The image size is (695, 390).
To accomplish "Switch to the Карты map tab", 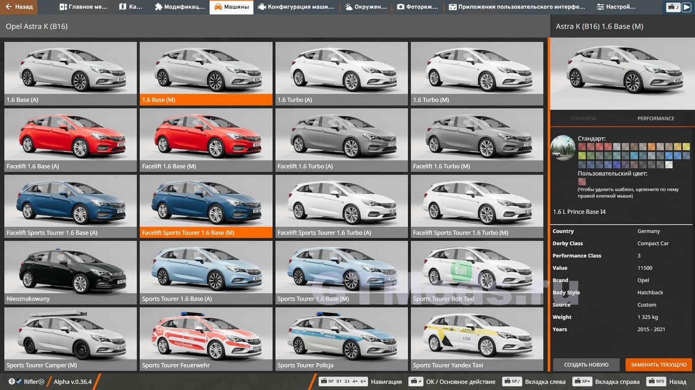I will tap(130, 7).
